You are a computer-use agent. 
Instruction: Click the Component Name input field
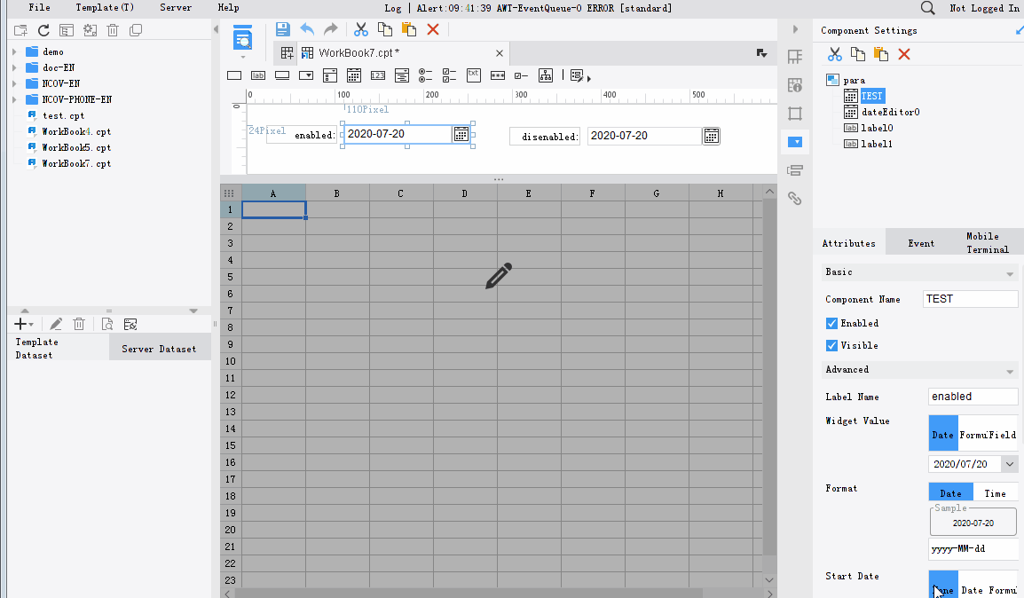pyautogui.click(x=971, y=299)
